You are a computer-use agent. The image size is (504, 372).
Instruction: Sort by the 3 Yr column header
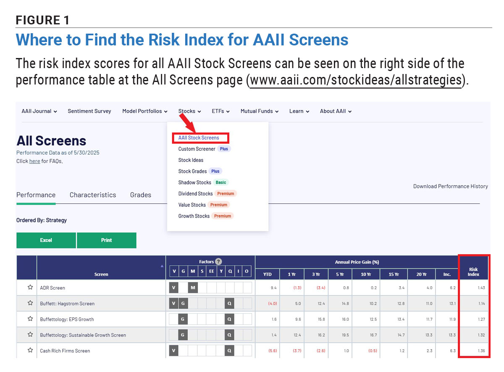click(x=316, y=274)
